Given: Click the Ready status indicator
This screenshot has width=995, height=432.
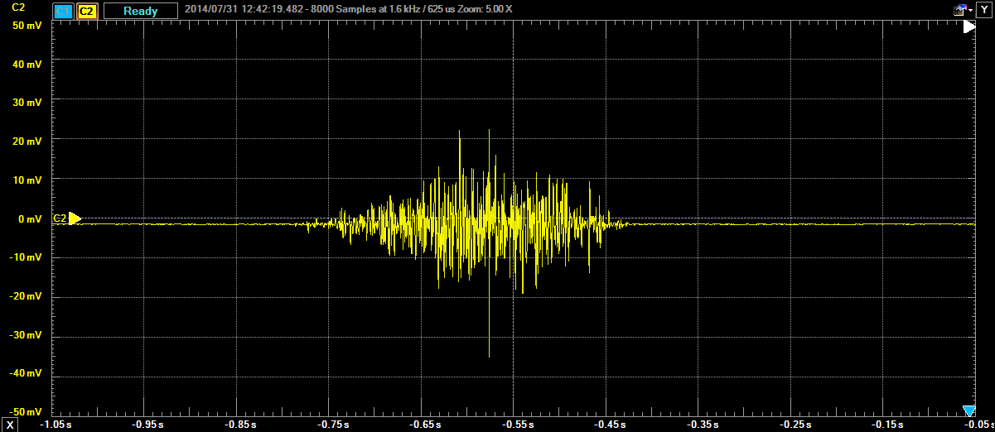Looking at the screenshot, I should click(140, 12).
